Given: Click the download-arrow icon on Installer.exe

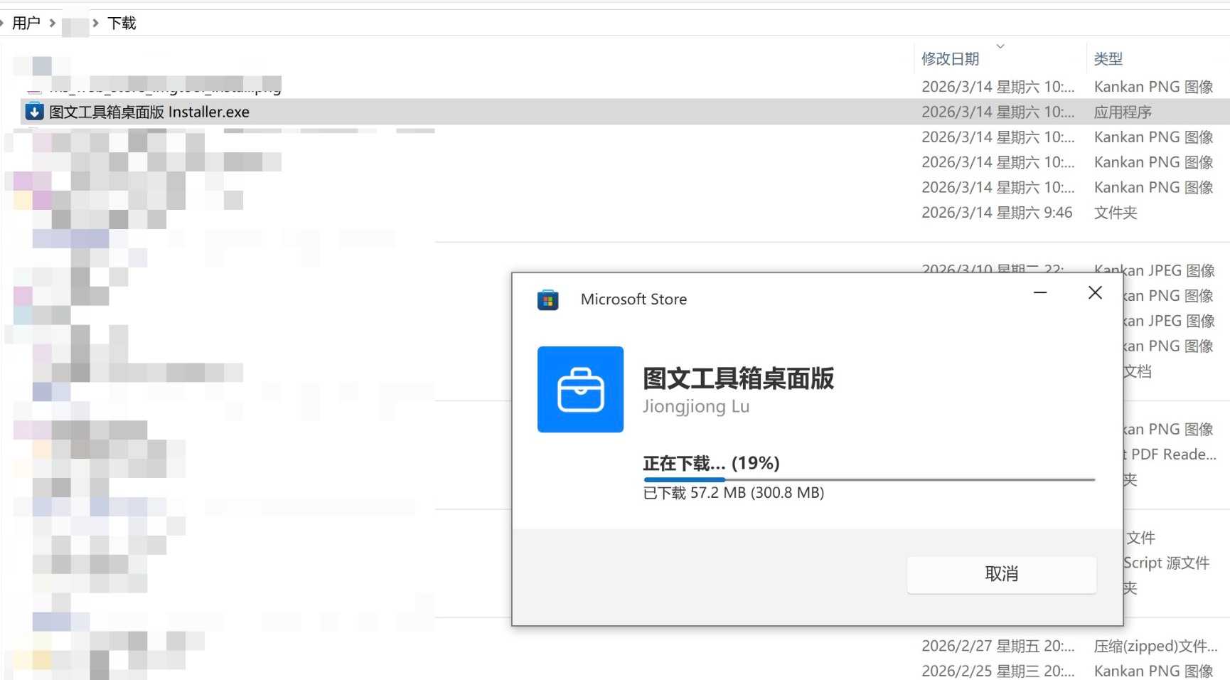Looking at the screenshot, I should pyautogui.click(x=34, y=112).
